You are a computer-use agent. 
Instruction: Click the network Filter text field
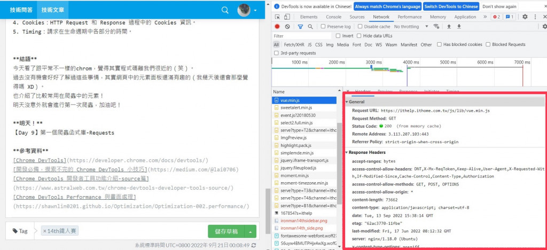[x=301, y=36]
